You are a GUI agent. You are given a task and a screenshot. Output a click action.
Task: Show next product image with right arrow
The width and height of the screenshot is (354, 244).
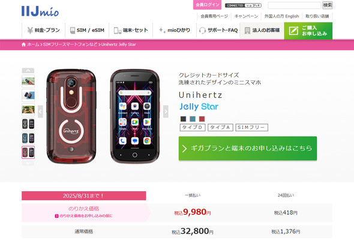(166, 112)
